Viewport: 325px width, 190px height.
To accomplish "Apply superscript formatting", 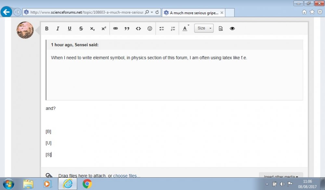I will click(x=104, y=29).
